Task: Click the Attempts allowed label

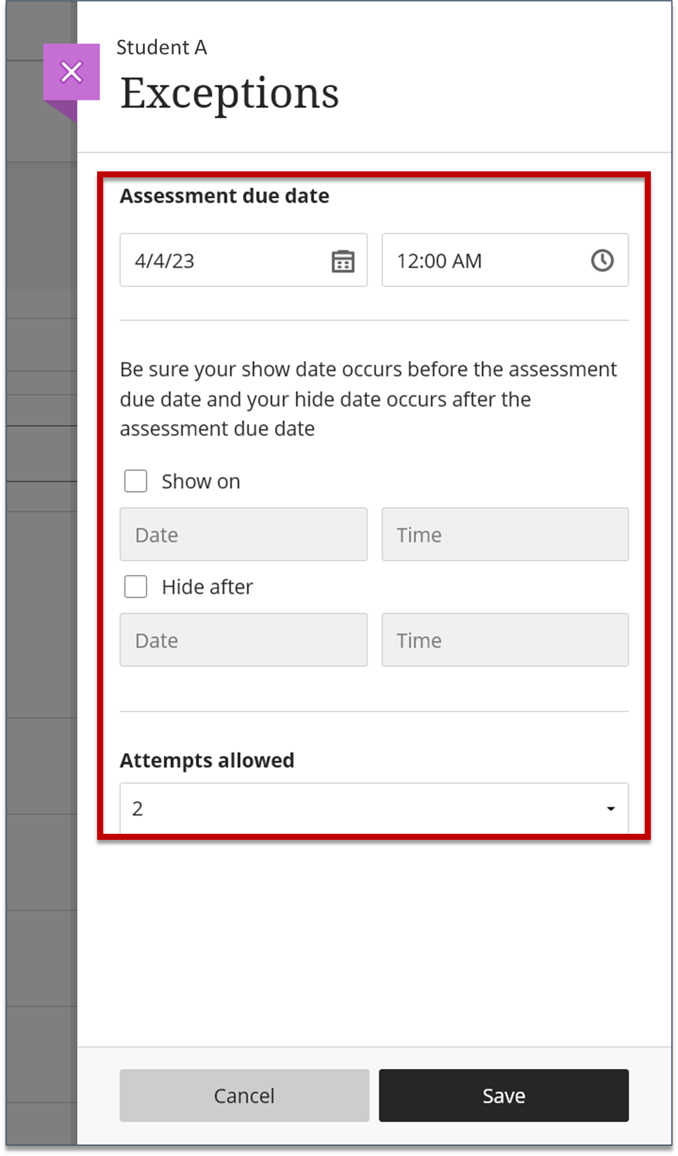Action: tap(207, 760)
